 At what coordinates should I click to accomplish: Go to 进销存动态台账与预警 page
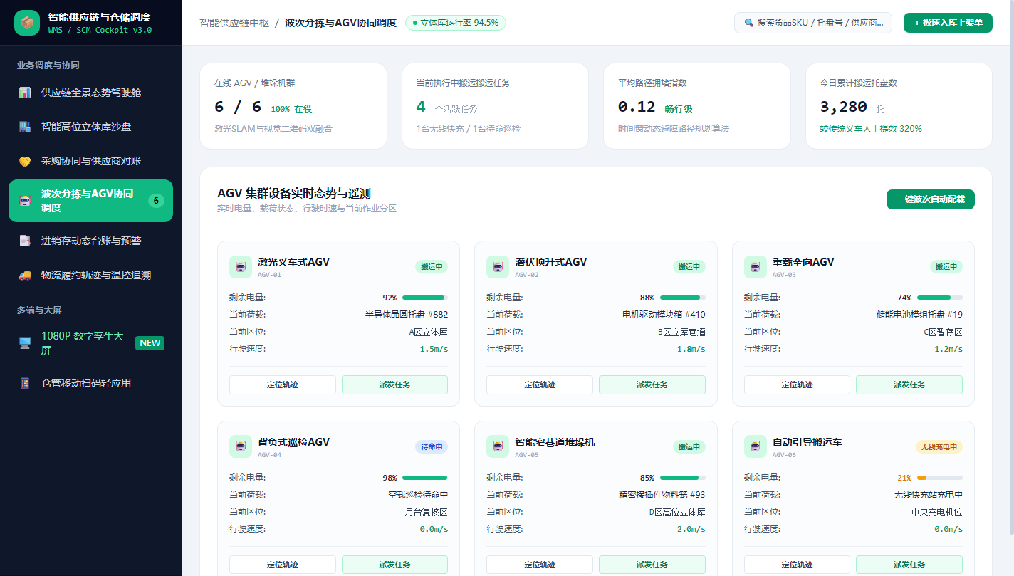[90, 241]
